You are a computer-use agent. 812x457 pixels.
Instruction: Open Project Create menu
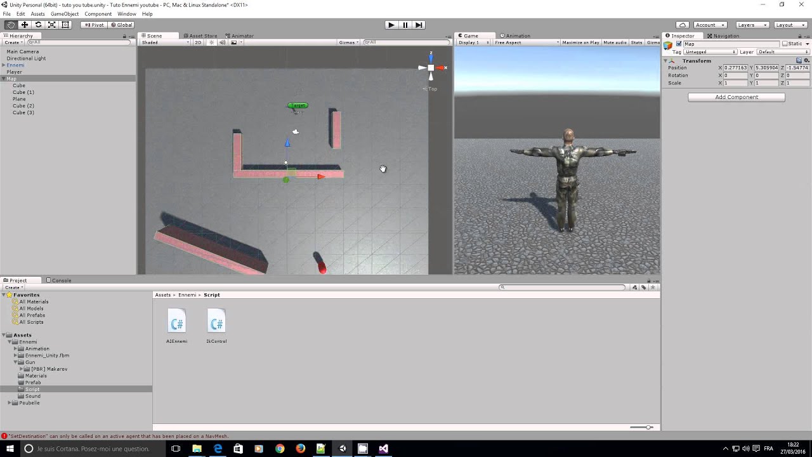tap(14, 288)
